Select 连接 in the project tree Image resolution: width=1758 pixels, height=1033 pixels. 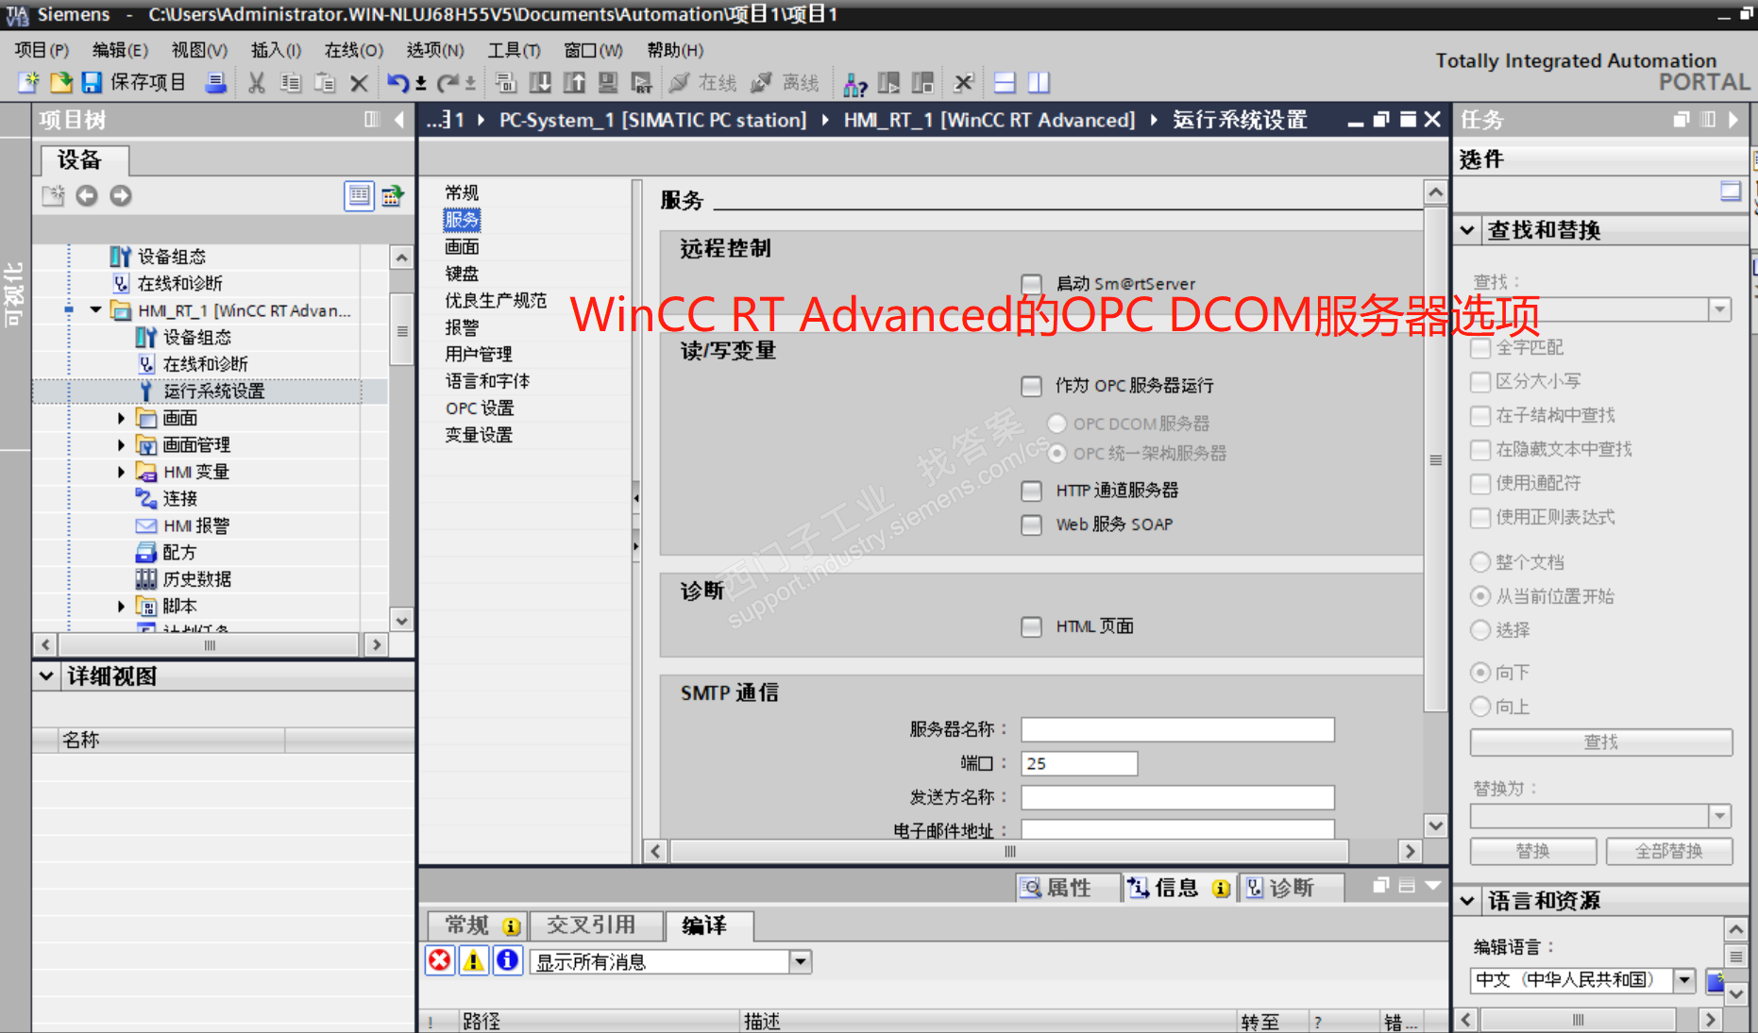click(x=179, y=498)
